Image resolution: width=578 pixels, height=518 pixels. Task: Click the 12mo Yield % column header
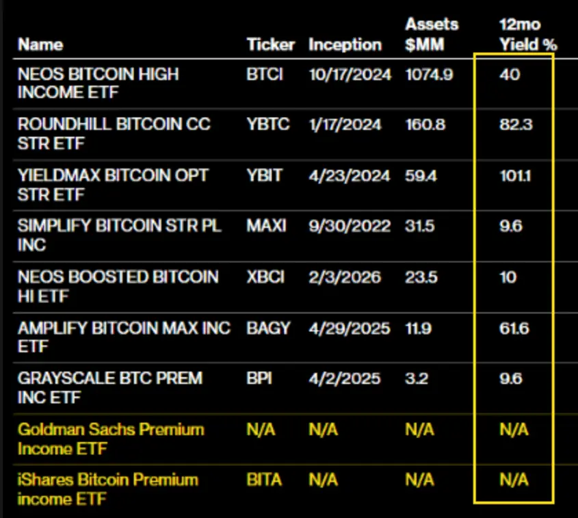coord(528,34)
